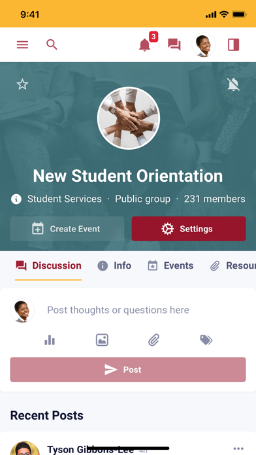The height and width of the screenshot is (455, 256).
Task: Add a poll using bar chart icon
Action: click(x=50, y=340)
